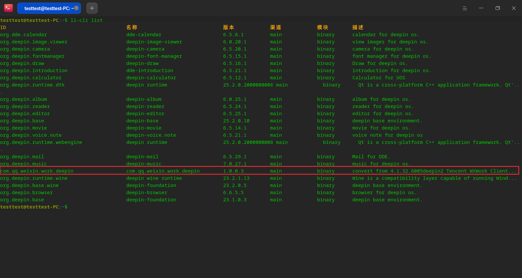Select the 'org.deepin.editor' ID text
Viewport: 522px width, 278px height.
coord(25,114)
